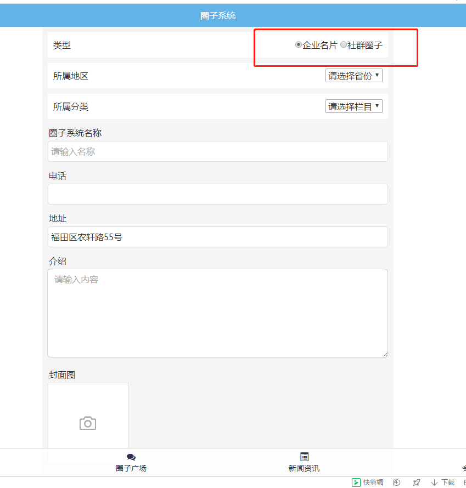Open 新闻资讯 via its newspaper icon

[304, 457]
